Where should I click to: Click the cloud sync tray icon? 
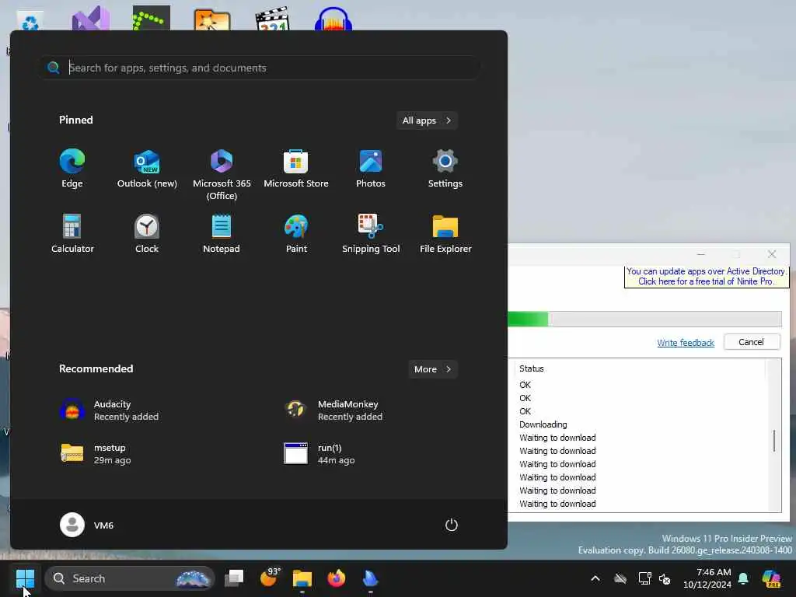coord(620,578)
